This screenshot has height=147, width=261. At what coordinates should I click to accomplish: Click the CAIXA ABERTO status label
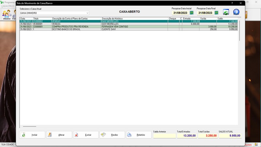[x=130, y=12]
